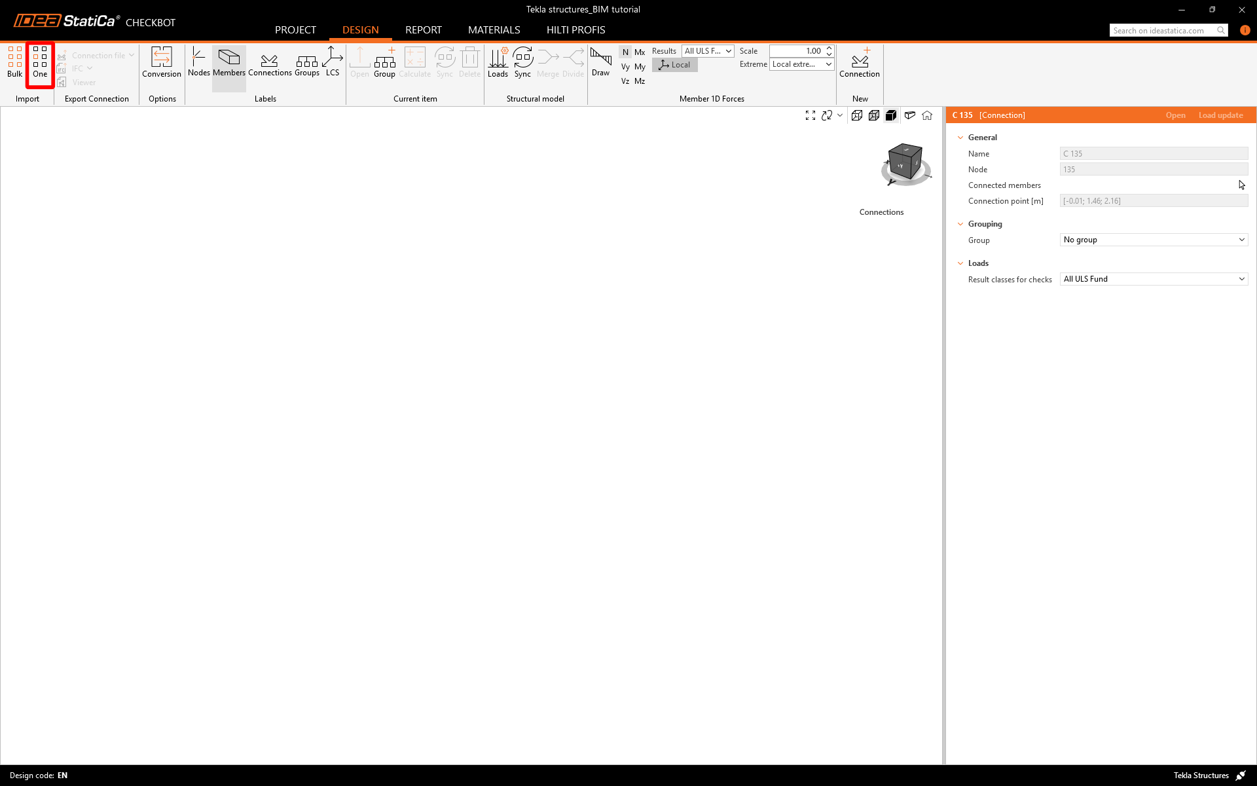Screen dimensions: 1257x786
Task: Click Draw member forces icon
Action: (600, 63)
